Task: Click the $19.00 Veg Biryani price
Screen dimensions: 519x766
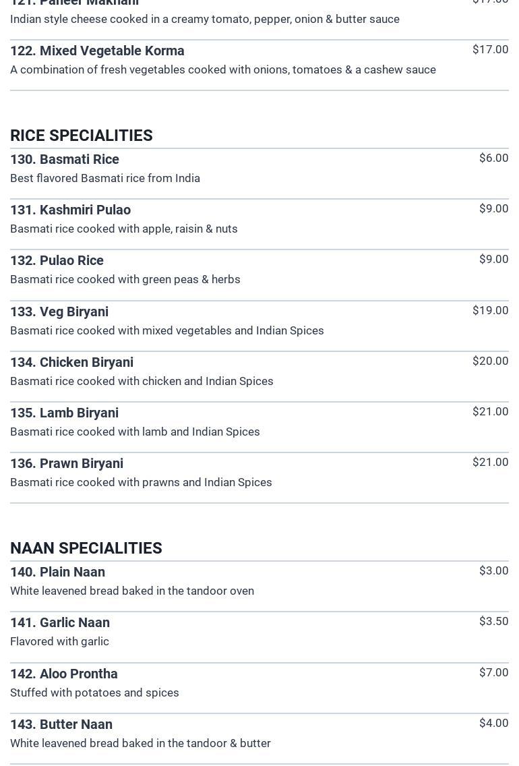Action: point(490,310)
